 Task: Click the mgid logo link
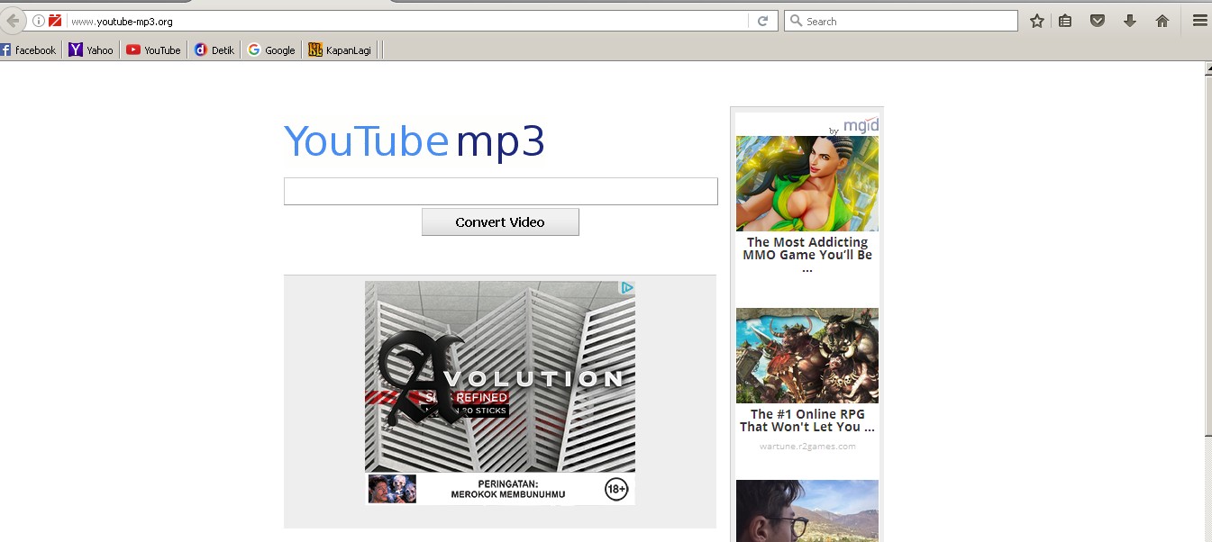pos(861,125)
